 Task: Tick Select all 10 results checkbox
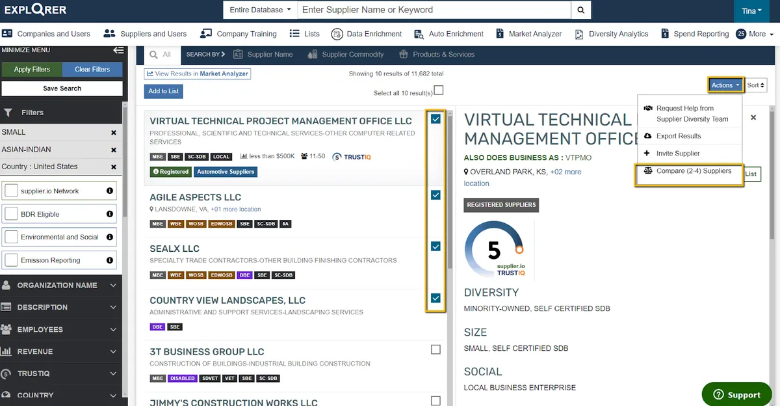pos(439,90)
